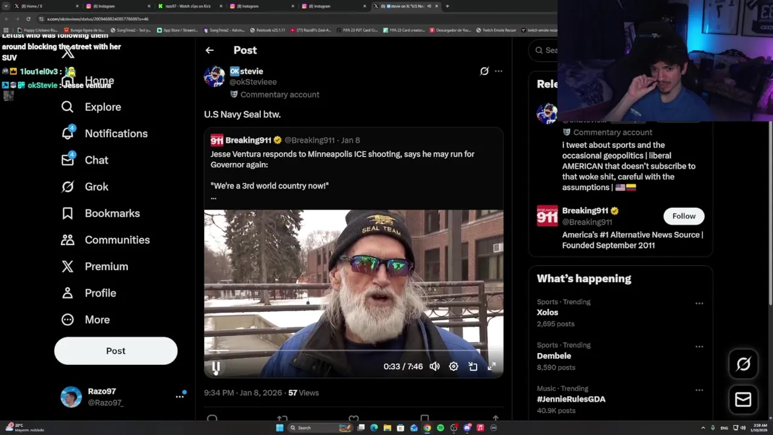Image resolution: width=773 pixels, height=435 pixels.
Task: Open the Dembele trending topic
Action: tap(554, 356)
